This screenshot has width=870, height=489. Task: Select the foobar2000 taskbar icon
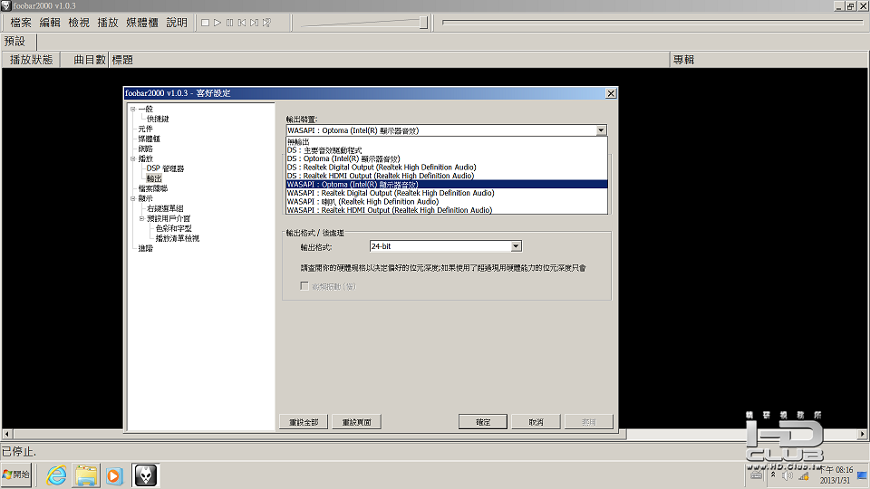pyautogui.click(x=146, y=475)
